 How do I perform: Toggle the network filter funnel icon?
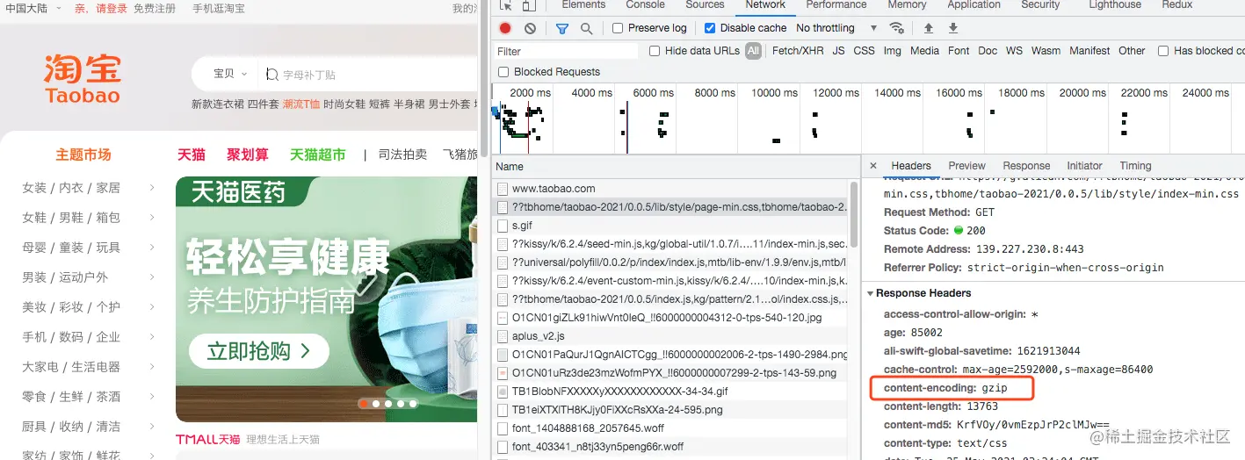[562, 28]
